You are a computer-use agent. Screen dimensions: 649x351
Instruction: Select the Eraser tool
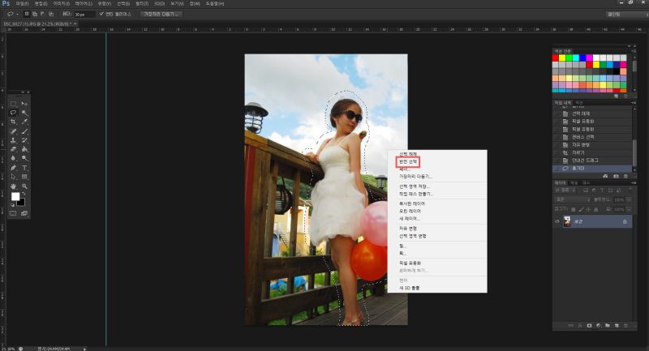click(13, 149)
